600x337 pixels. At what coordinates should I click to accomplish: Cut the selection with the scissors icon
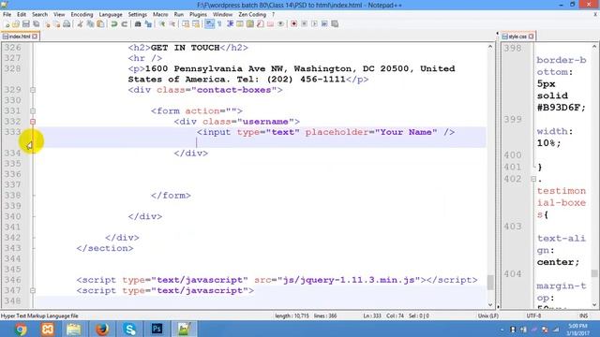(x=81, y=24)
